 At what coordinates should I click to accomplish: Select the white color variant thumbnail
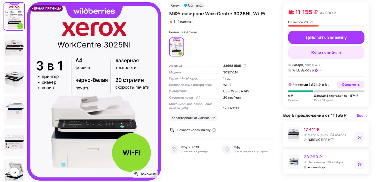point(177,47)
